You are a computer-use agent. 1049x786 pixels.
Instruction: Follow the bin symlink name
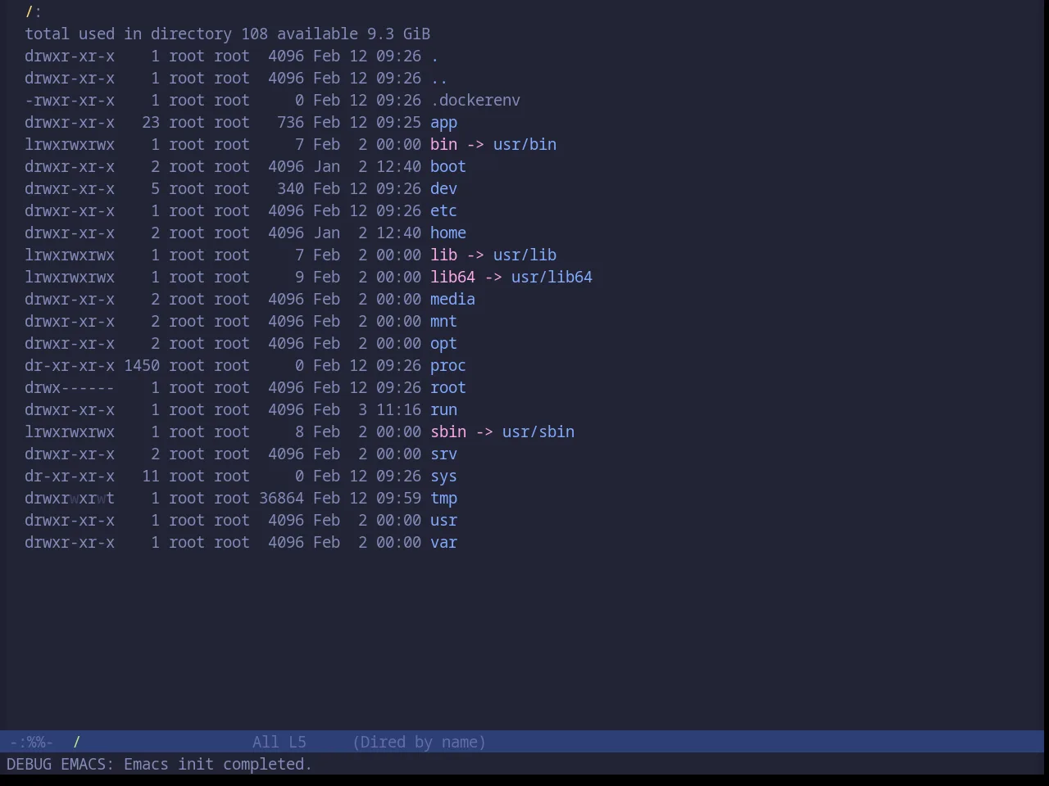coord(443,145)
